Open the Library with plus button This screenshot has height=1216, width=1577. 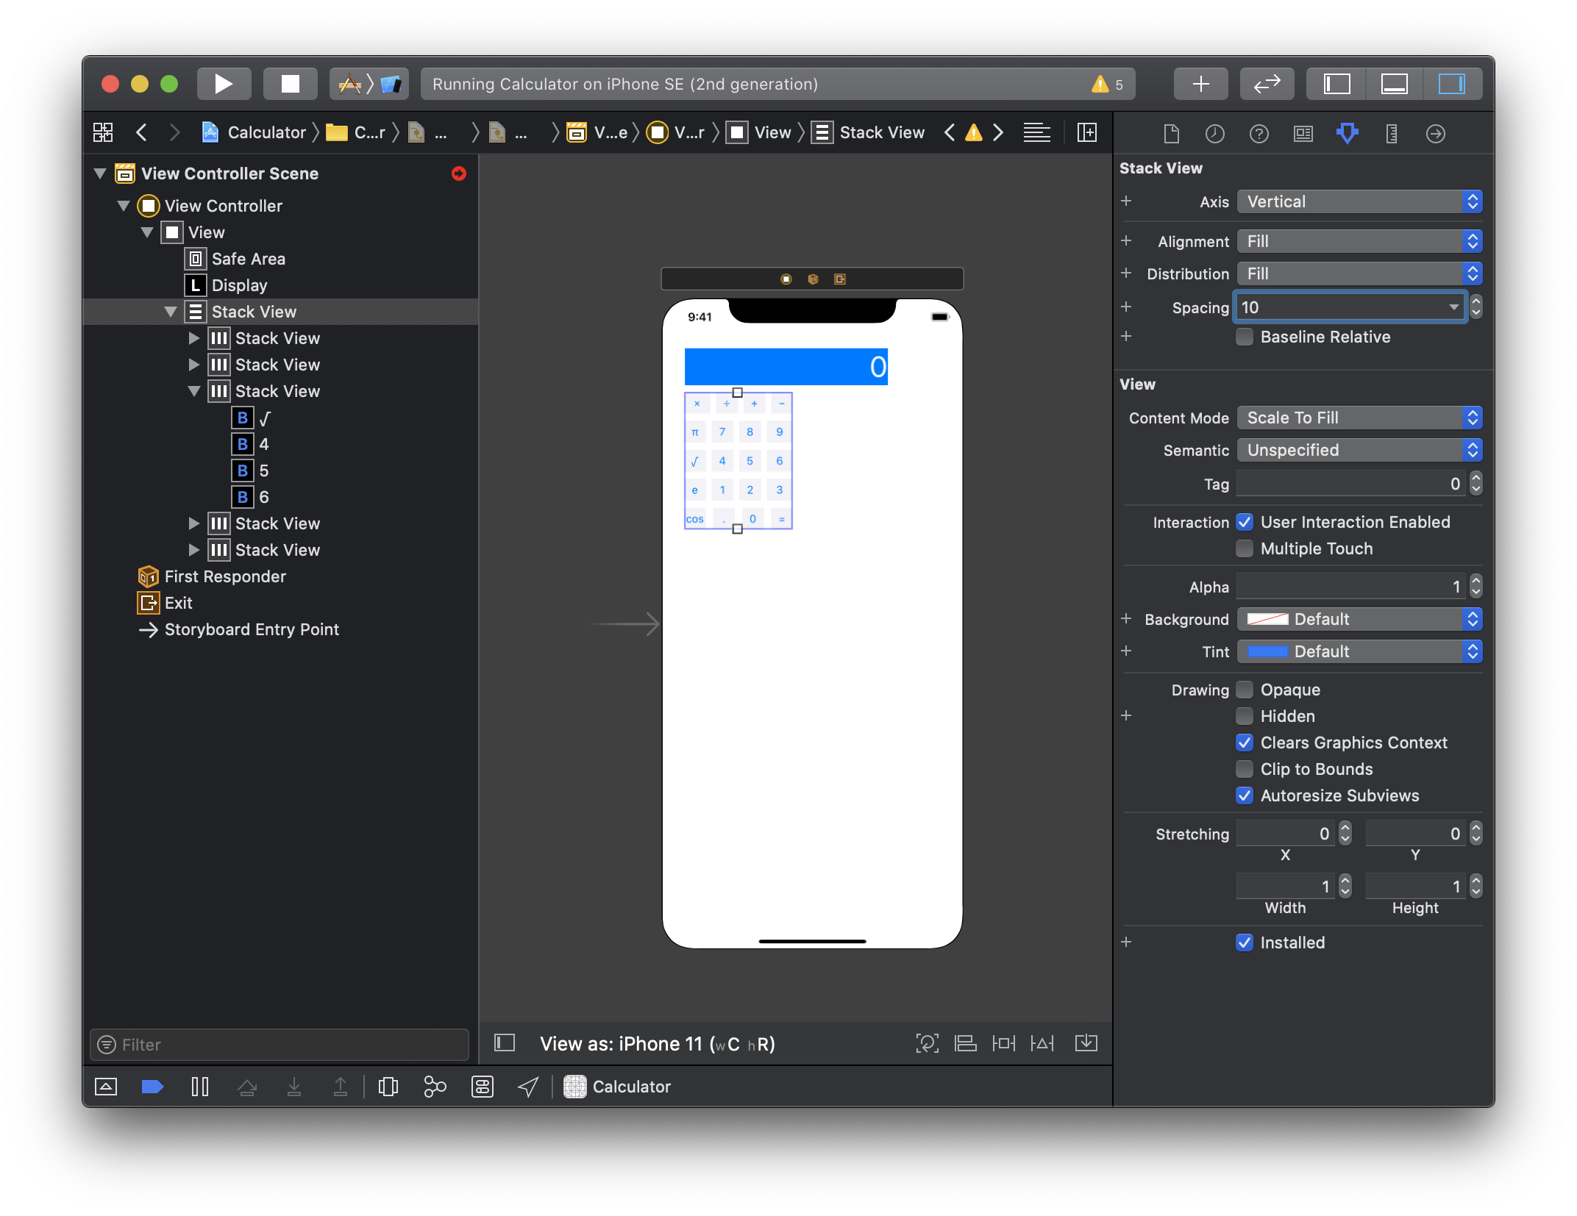pyautogui.click(x=1200, y=84)
